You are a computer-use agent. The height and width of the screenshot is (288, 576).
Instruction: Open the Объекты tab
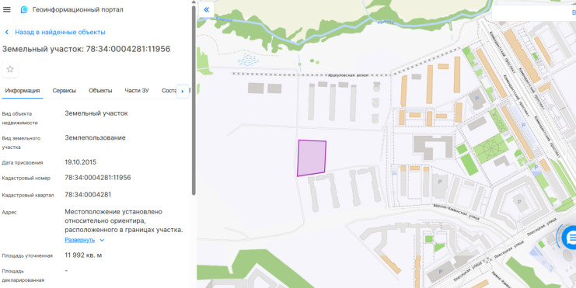click(x=100, y=91)
